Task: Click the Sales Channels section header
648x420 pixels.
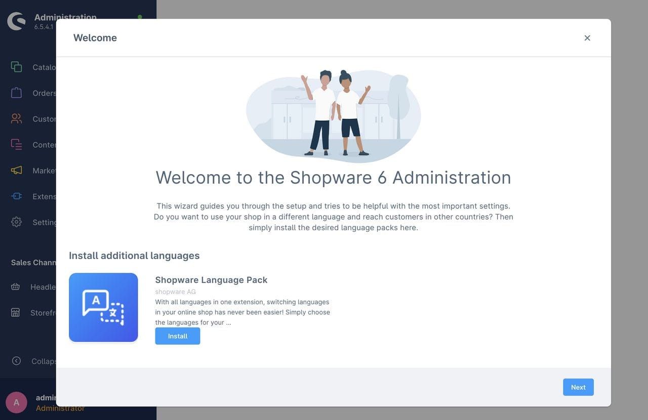Action: coord(33,262)
